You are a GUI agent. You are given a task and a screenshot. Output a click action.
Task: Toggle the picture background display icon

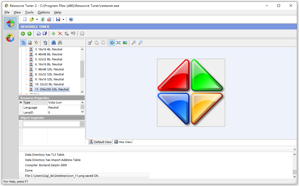125,43
